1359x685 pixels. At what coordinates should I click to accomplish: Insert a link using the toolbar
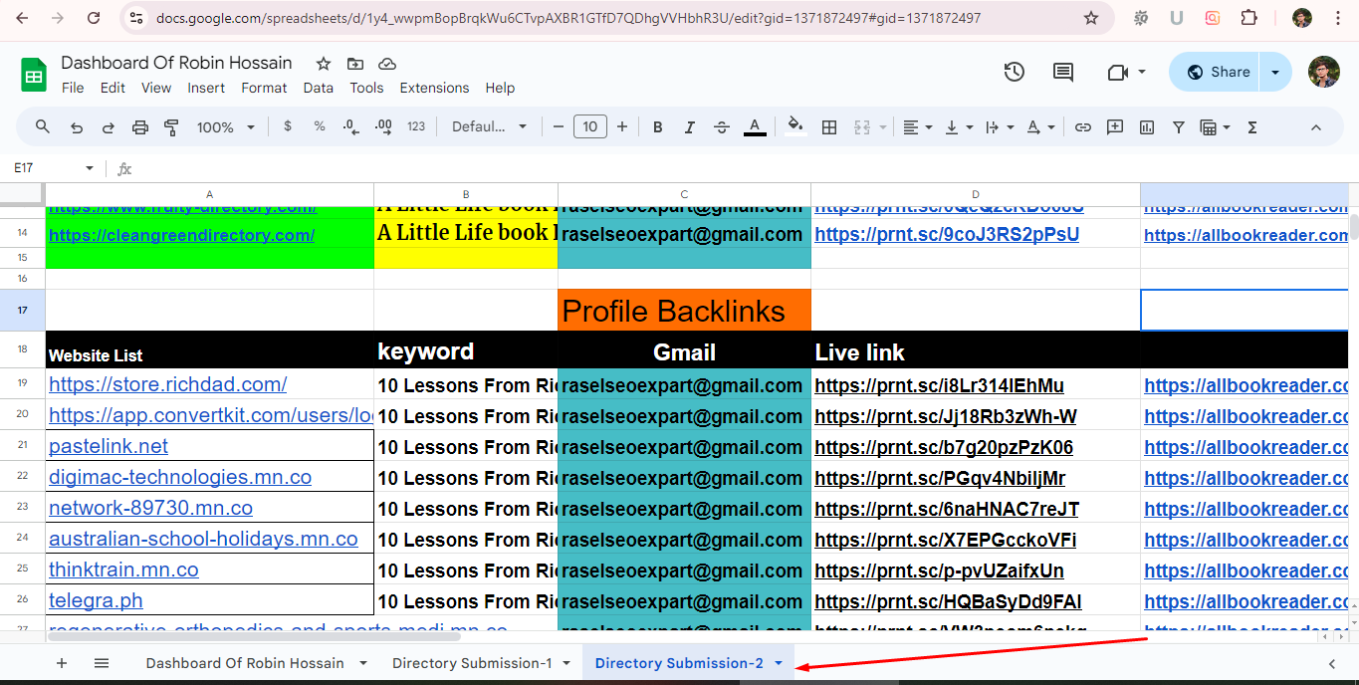[1083, 127]
